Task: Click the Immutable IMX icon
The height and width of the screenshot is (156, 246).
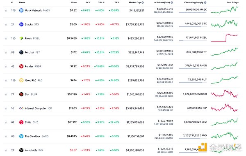Action: tap(21, 150)
